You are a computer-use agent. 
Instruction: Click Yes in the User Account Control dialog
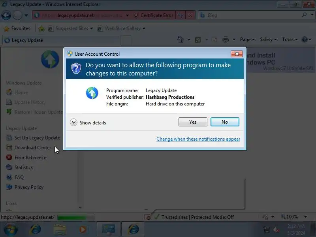point(193,122)
